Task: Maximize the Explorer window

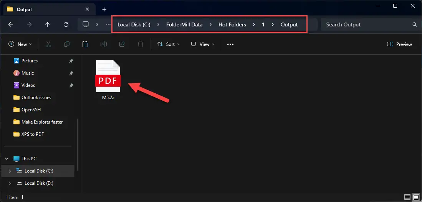Action: coord(395,6)
